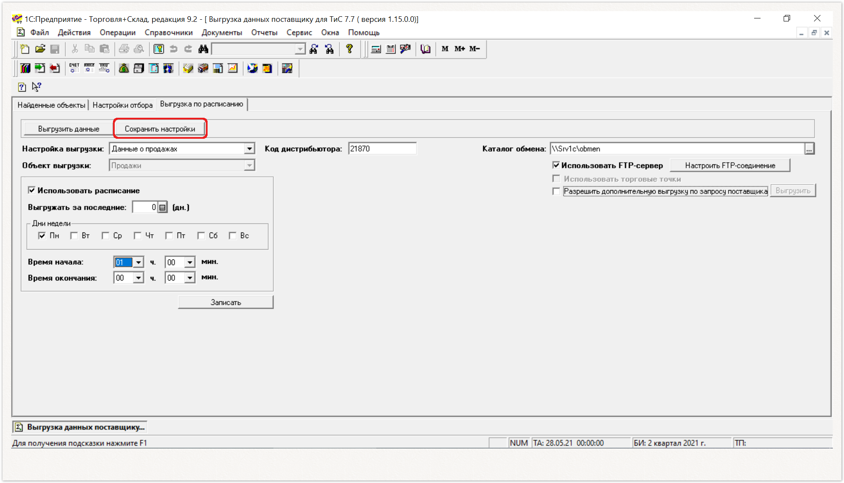Click the M- memory subtract button
The height and width of the screenshot is (483, 844).
pos(475,49)
